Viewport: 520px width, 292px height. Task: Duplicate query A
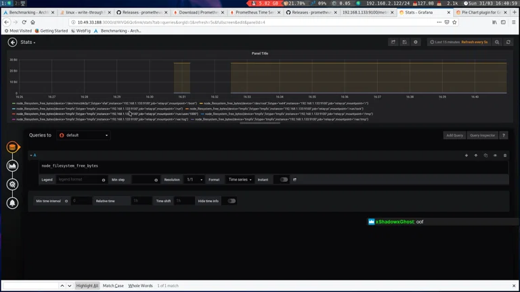485,155
